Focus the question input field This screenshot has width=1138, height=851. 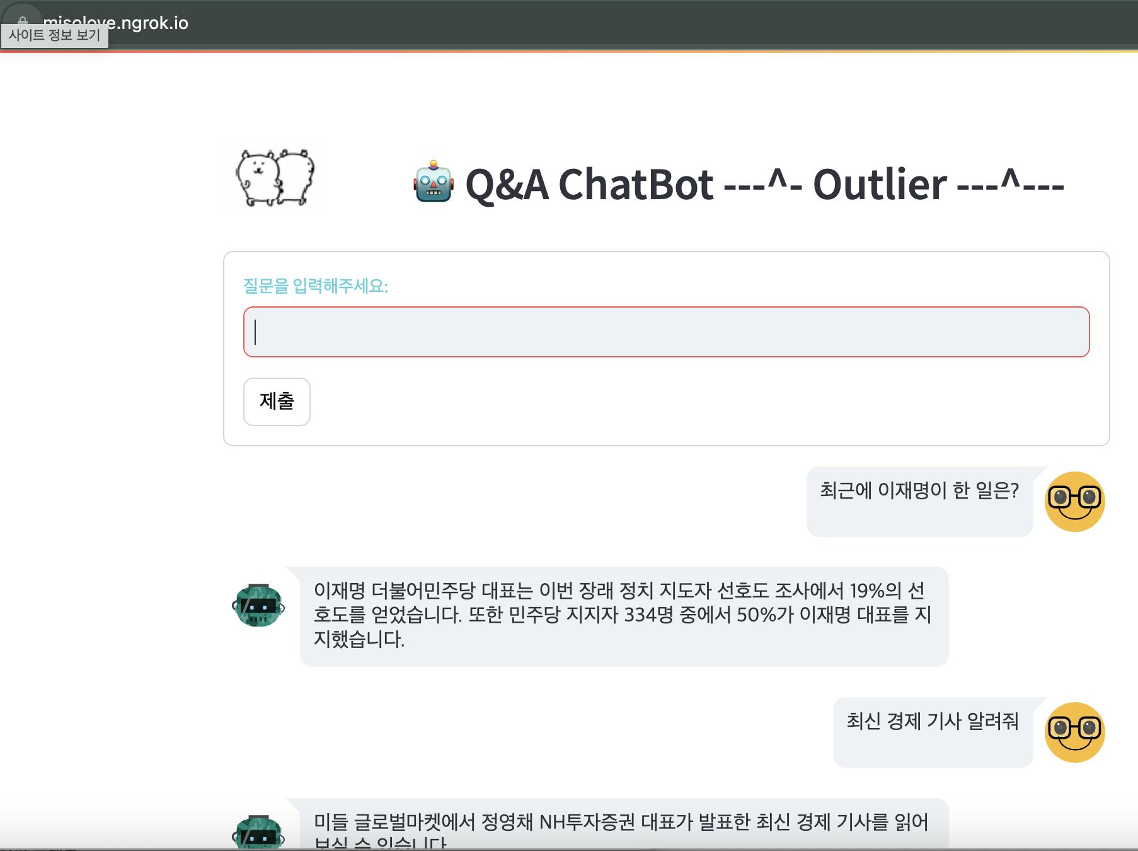666,332
